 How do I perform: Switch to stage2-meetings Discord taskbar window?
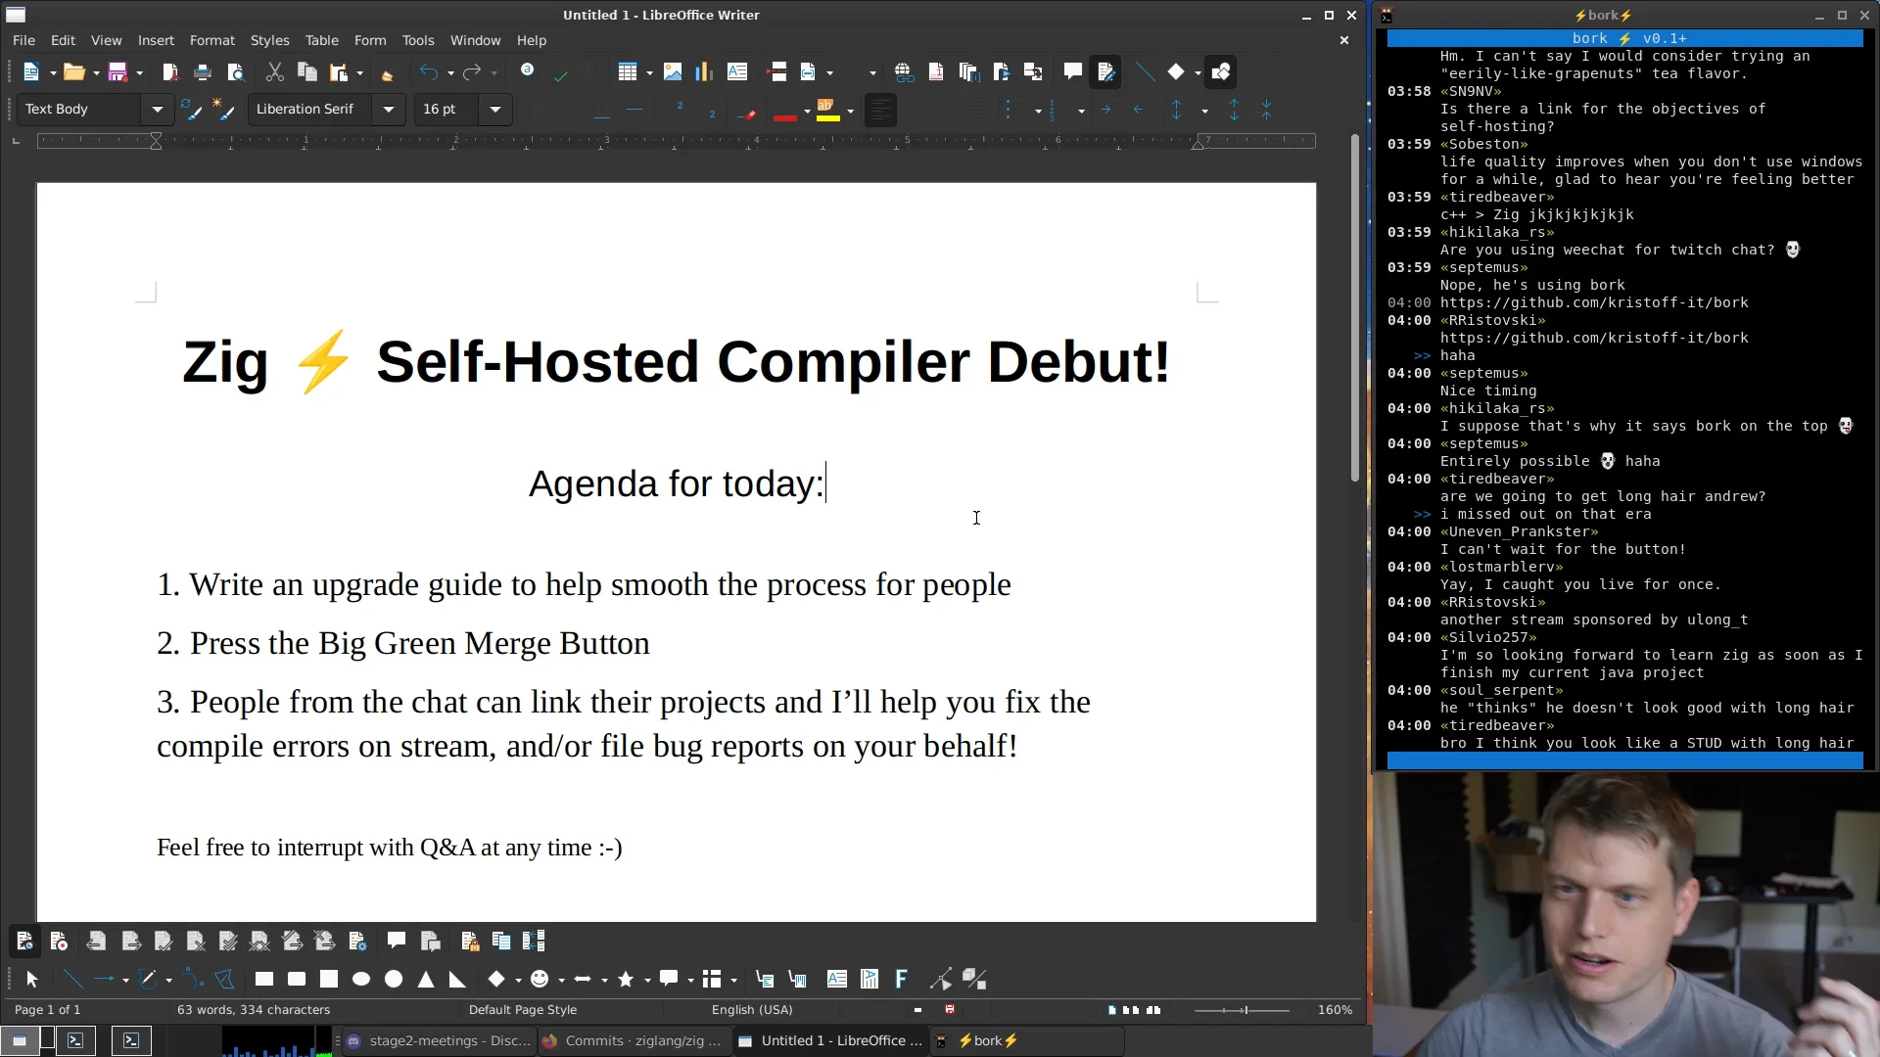pos(438,1040)
